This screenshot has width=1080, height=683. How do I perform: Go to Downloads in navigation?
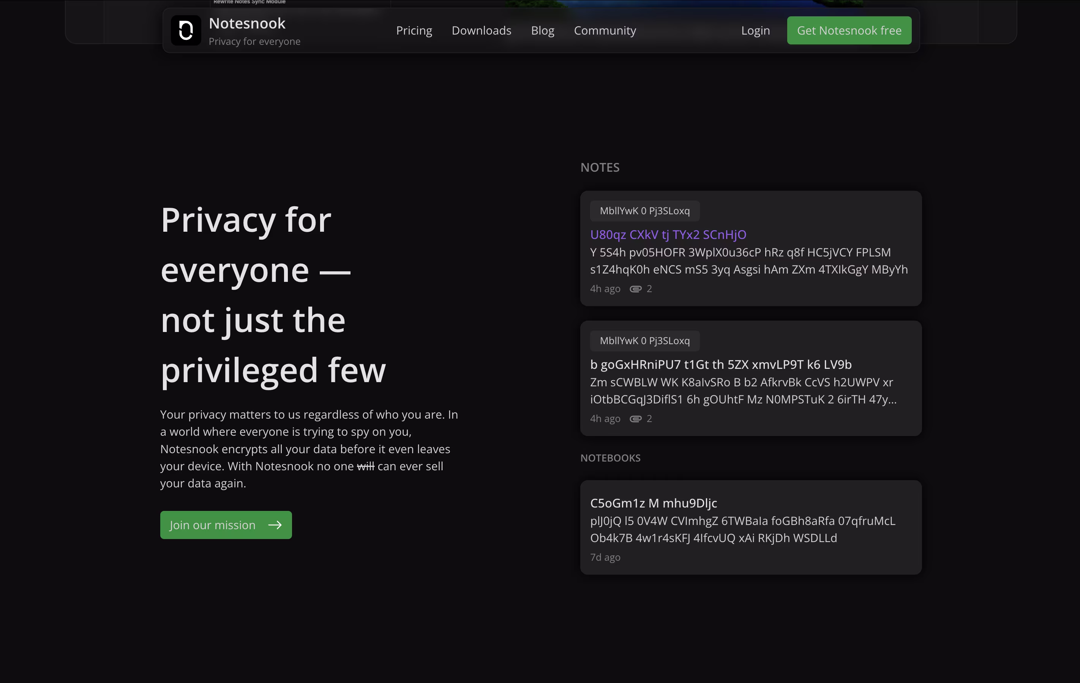[x=481, y=30]
